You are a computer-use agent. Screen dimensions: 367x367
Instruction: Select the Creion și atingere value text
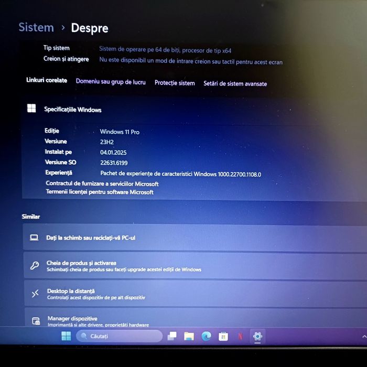pyautogui.click(x=191, y=61)
